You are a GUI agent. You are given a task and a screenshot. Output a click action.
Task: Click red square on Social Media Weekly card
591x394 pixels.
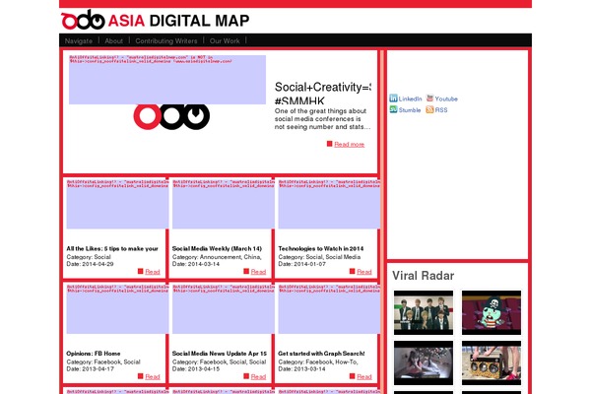coord(246,271)
